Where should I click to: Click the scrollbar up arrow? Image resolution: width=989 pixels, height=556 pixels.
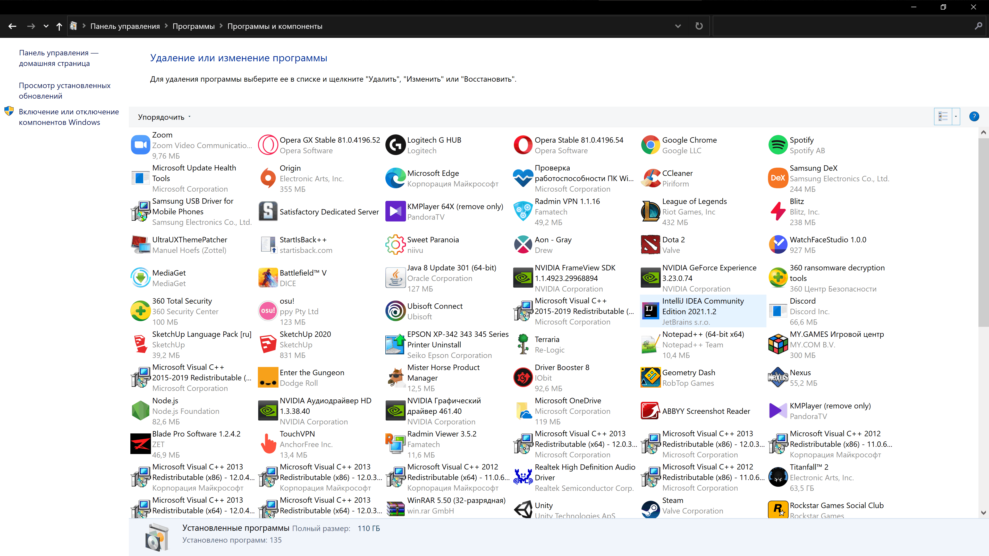pos(983,133)
